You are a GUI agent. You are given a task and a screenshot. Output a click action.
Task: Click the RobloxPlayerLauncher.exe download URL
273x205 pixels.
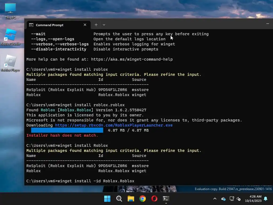pyautogui.click(x=114, y=125)
